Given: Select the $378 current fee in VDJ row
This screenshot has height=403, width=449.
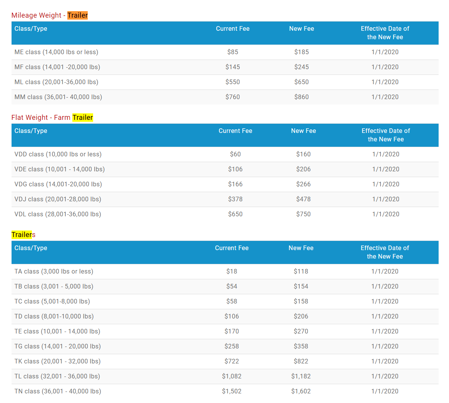Looking at the screenshot, I should tap(235, 199).
